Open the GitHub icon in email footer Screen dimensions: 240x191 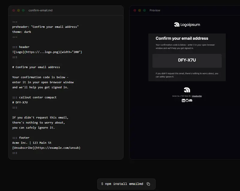[x=187, y=100]
